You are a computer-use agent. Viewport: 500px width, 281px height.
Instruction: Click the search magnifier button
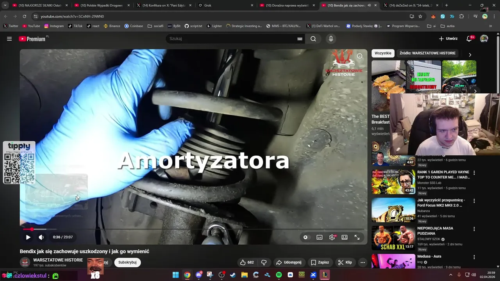[x=313, y=39]
